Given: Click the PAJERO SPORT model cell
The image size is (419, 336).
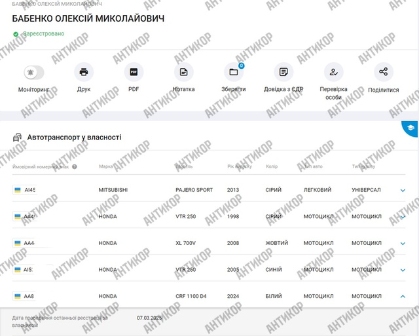Looking at the screenshot, I should (194, 190).
